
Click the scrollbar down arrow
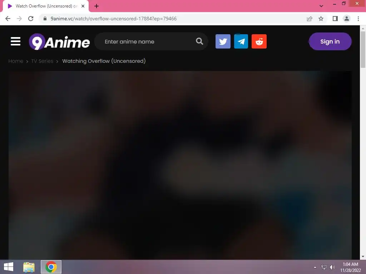[x=363, y=257]
